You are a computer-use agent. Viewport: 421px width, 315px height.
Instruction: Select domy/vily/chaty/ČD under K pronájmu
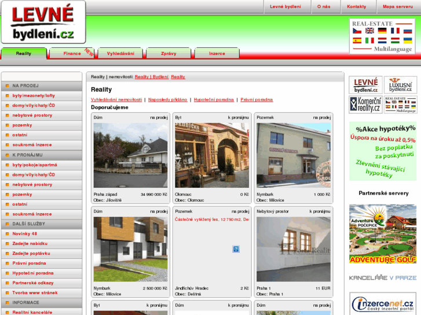42,175
